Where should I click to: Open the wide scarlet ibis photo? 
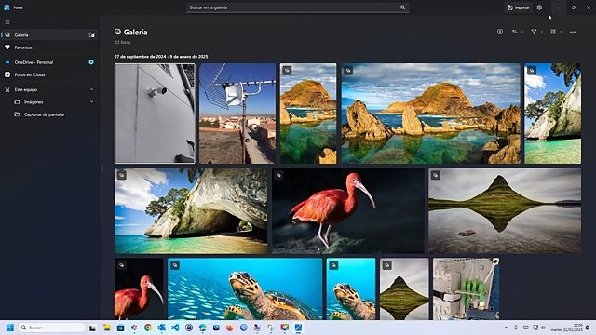pyautogui.click(x=348, y=211)
